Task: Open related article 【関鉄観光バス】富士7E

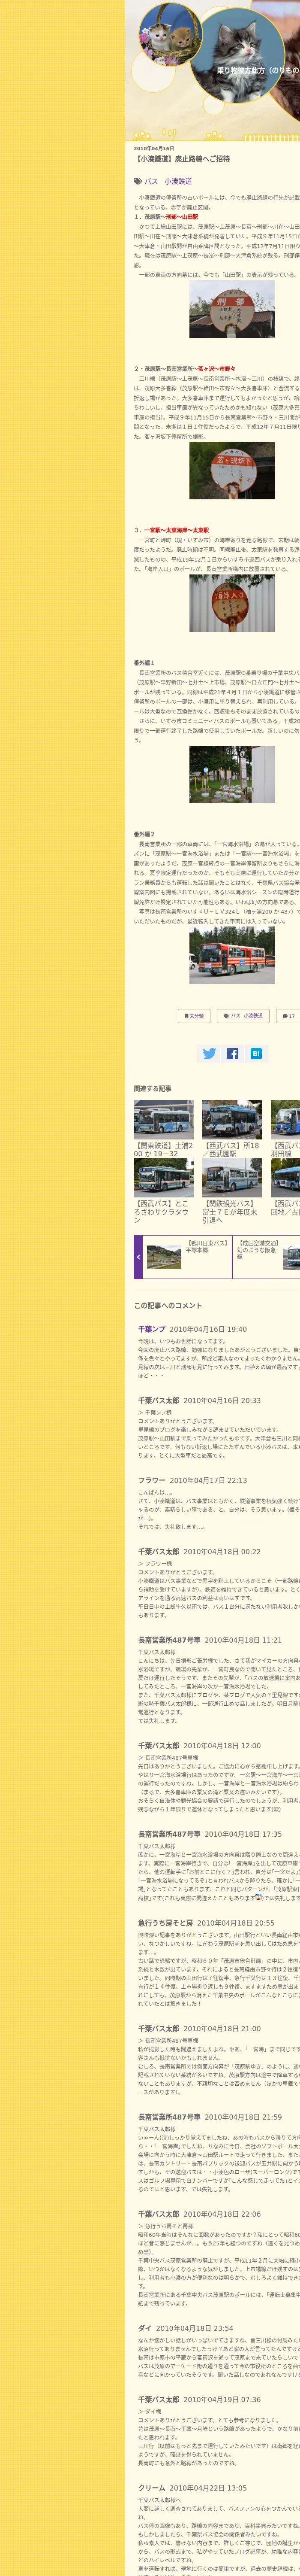Action: point(232,1211)
